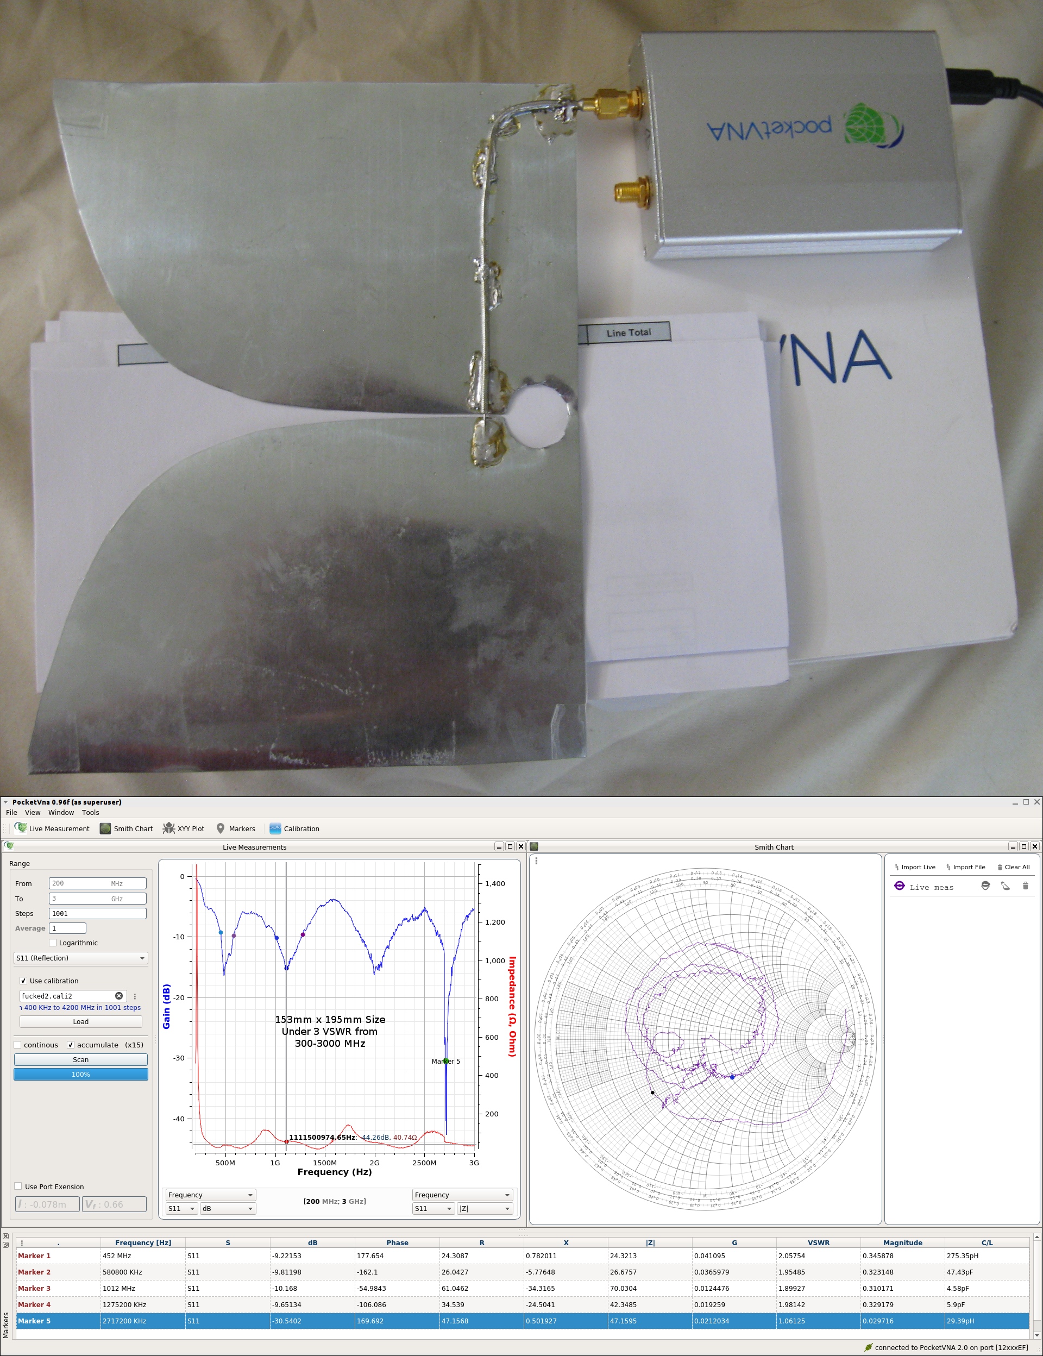This screenshot has width=1043, height=1356.
Task: Open the right axis Frequency dropdown
Action: point(462,1195)
